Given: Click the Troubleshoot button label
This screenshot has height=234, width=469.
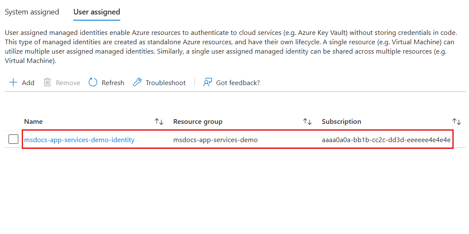Looking at the screenshot, I should tap(165, 83).
